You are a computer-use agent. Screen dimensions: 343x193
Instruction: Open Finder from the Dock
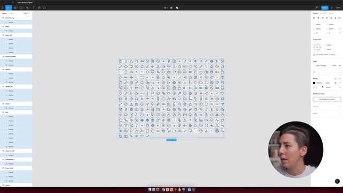(150, 189)
